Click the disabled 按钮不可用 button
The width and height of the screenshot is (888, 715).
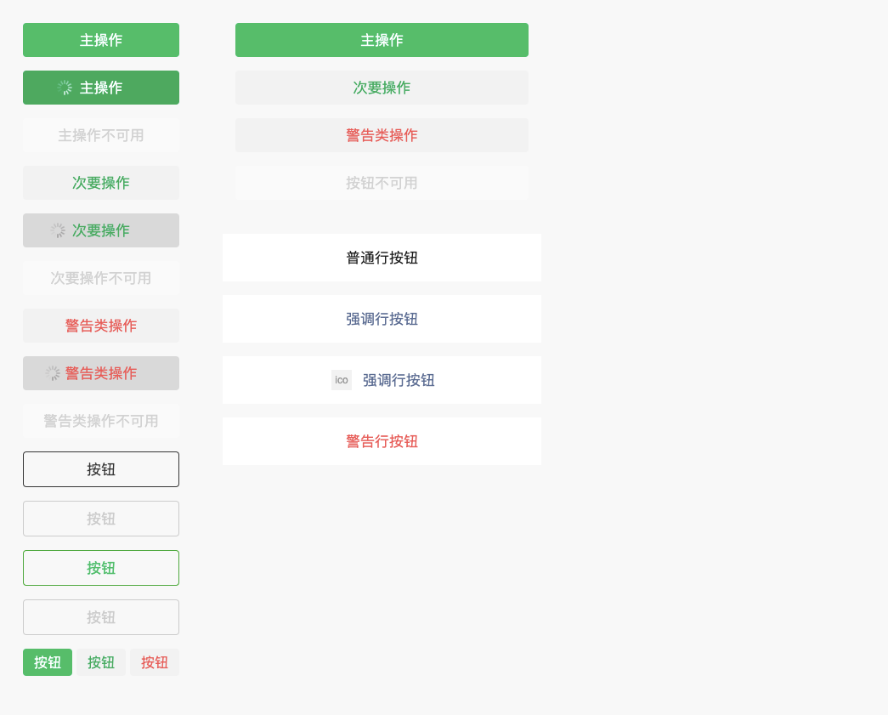[x=382, y=183]
